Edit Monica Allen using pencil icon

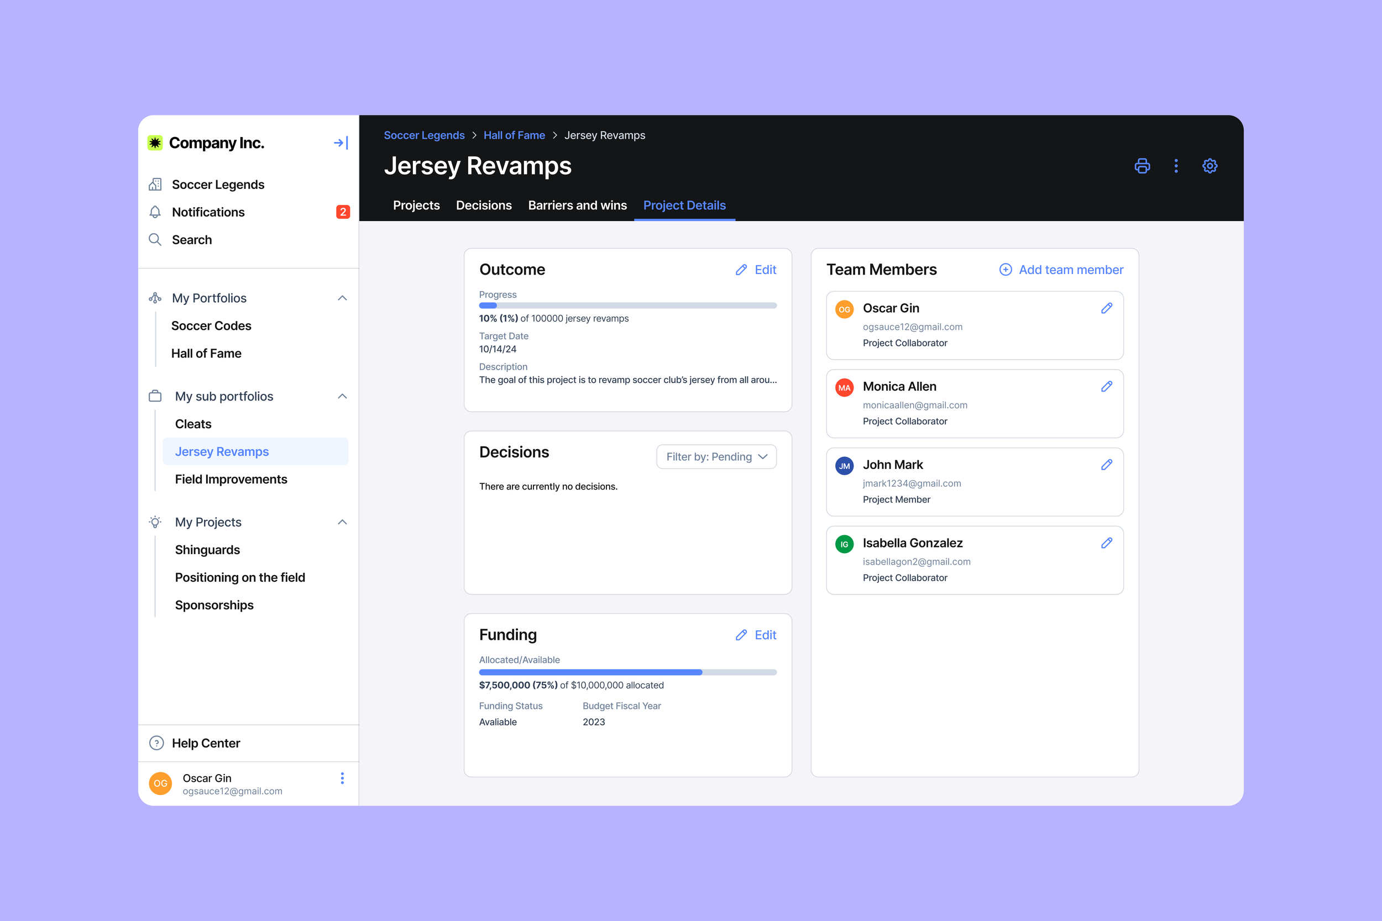[x=1106, y=387]
